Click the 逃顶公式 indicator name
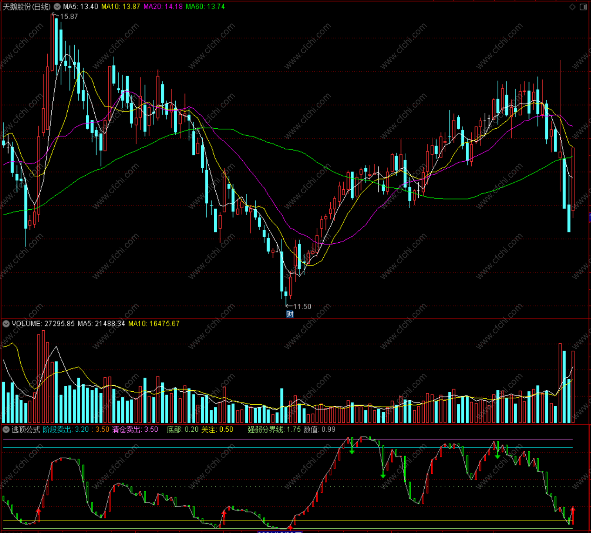The image size is (591, 533). click(x=26, y=429)
